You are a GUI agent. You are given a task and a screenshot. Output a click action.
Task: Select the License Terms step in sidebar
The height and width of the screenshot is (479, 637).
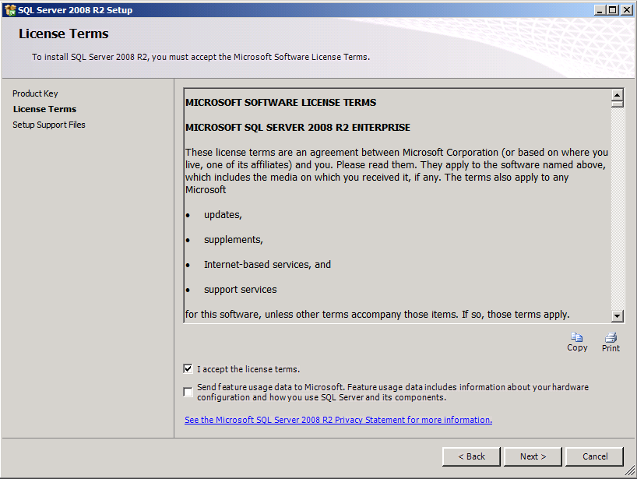click(44, 109)
